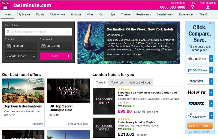The height and width of the screenshot is (139, 218).
Task: Click the pink Find button
Action: coord(56,56)
